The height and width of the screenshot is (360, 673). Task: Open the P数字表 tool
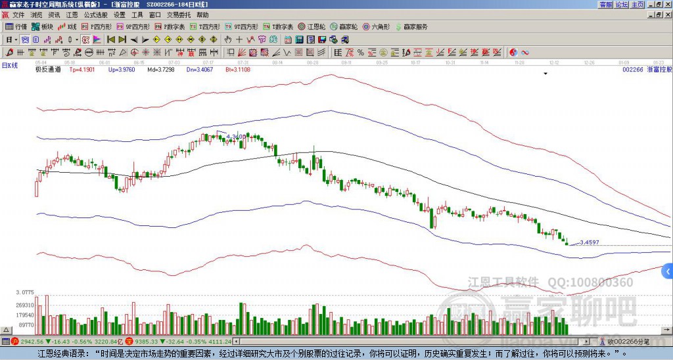point(170,26)
